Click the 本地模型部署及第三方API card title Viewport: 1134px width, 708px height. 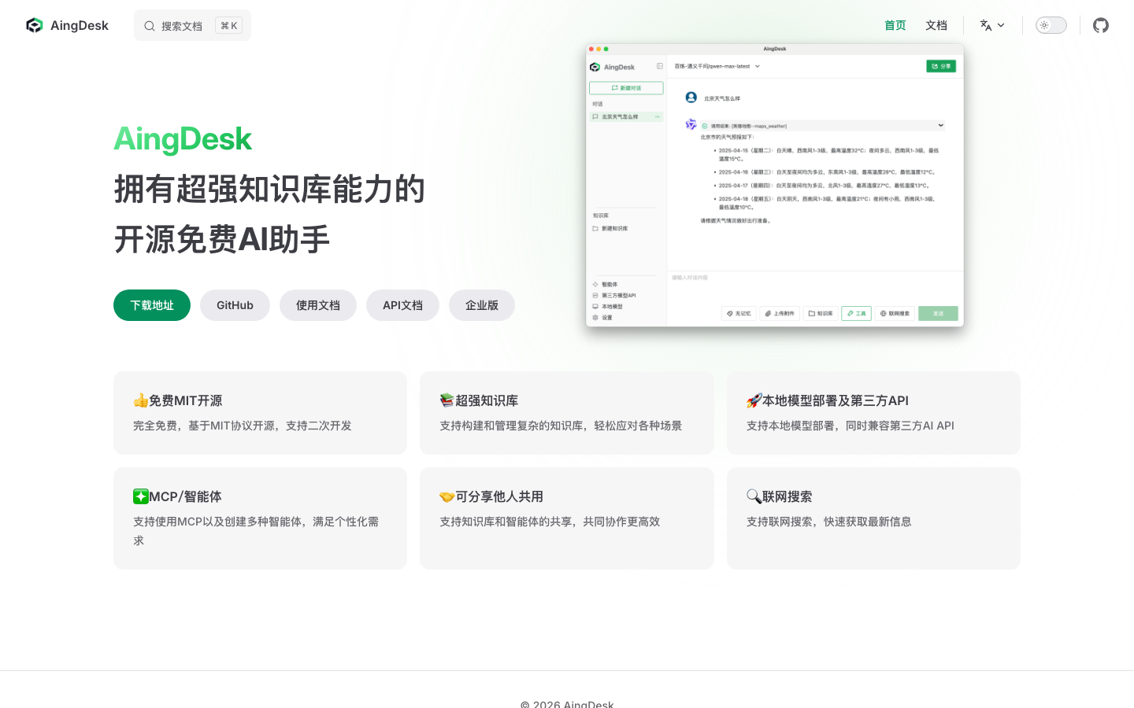pyautogui.click(x=836, y=400)
